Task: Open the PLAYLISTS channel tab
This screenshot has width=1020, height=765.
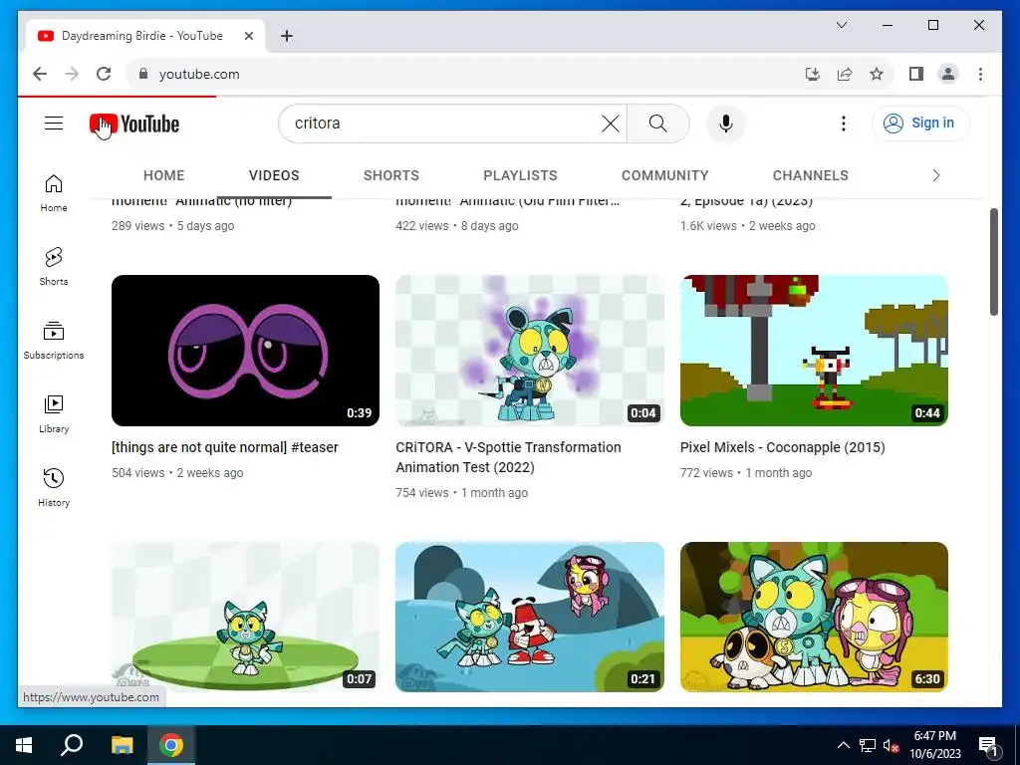Action: click(520, 175)
